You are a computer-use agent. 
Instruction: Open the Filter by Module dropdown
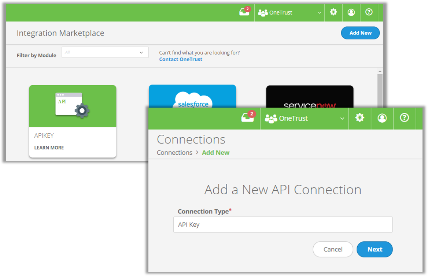pyautogui.click(x=105, y=52)
